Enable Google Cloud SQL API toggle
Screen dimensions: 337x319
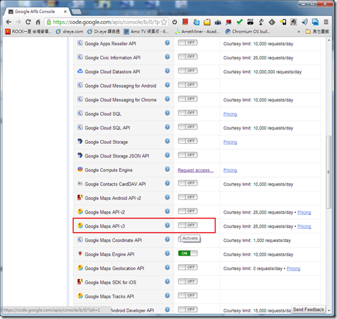tap(187, 127)
